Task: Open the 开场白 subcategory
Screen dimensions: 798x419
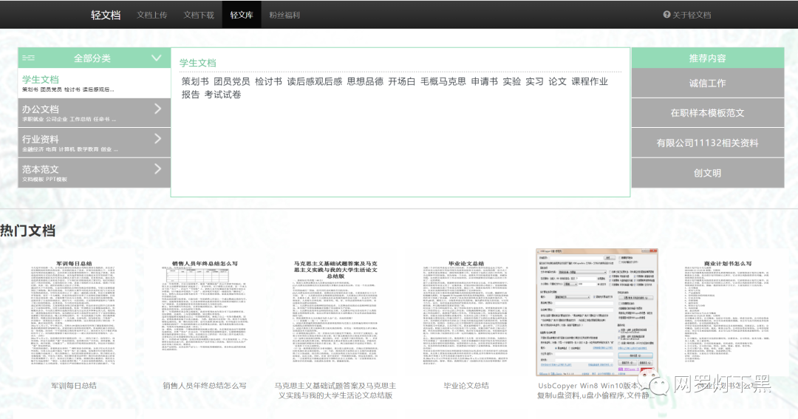Action: [x=401, y=81]
